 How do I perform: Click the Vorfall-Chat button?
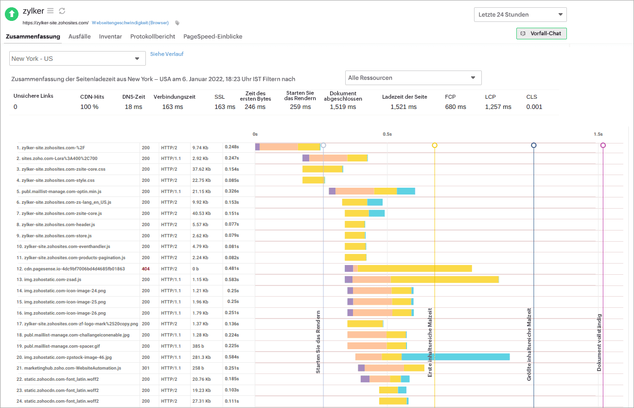pyautogui.click(x=541, y=34)
